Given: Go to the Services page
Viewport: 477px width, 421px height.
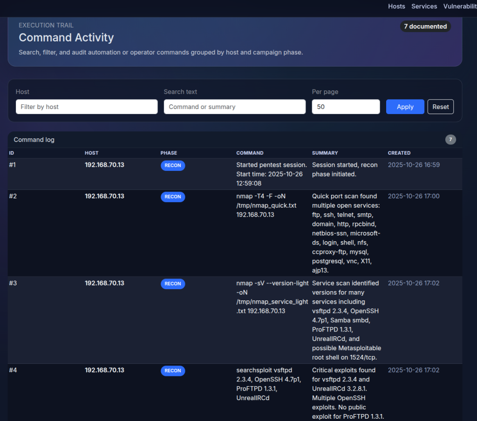Looking at the screenshot, I should click(x=424, y=7).
